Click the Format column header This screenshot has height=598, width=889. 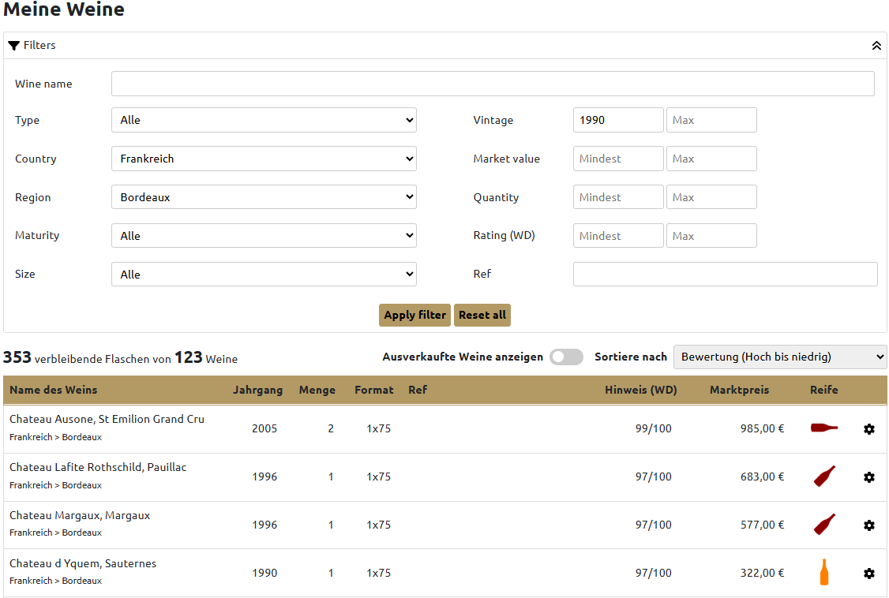coord(373,390)
